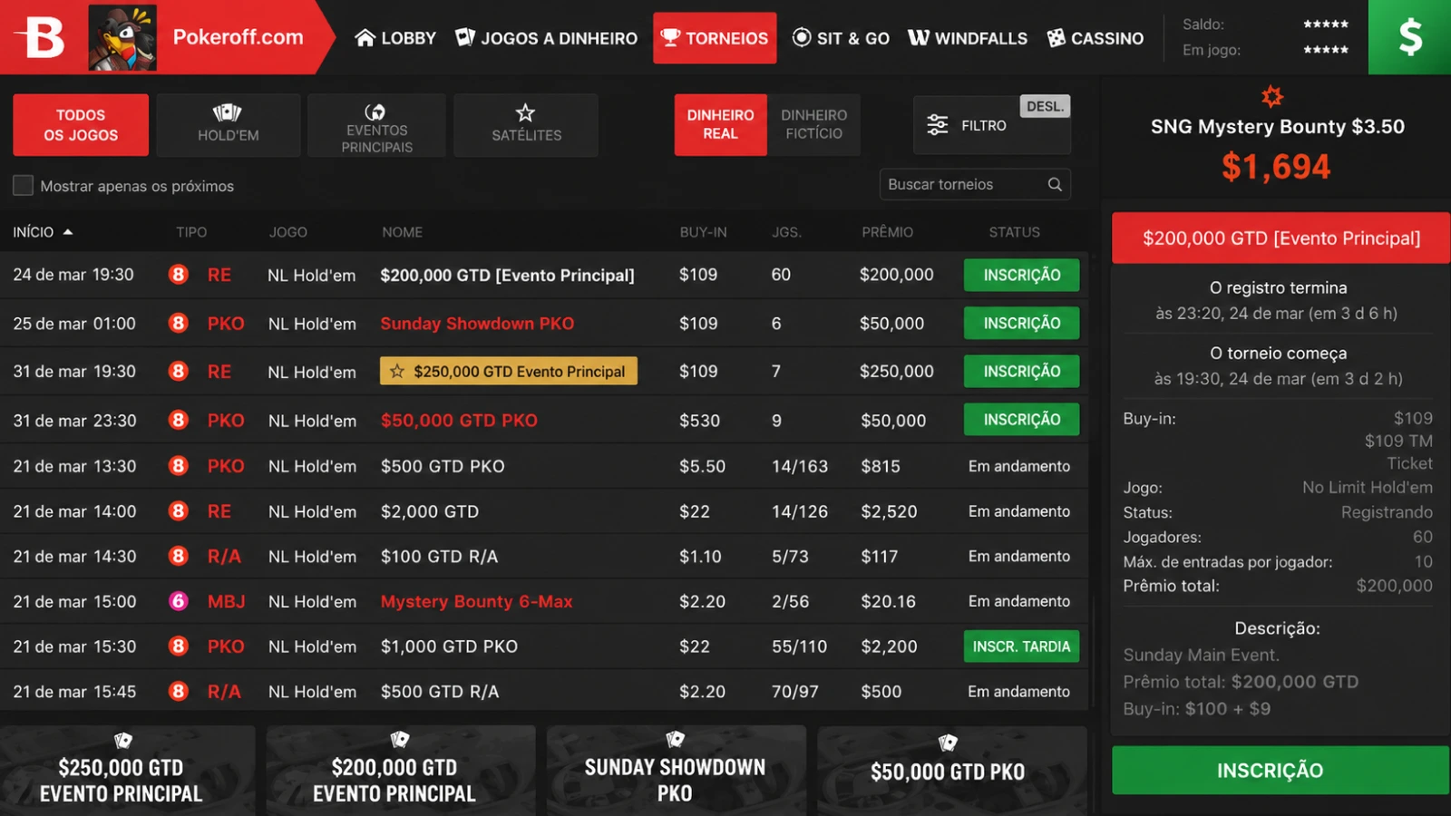Sort by Tipo column header
Screen dimensions: 1451x816
tap(191, 232)
